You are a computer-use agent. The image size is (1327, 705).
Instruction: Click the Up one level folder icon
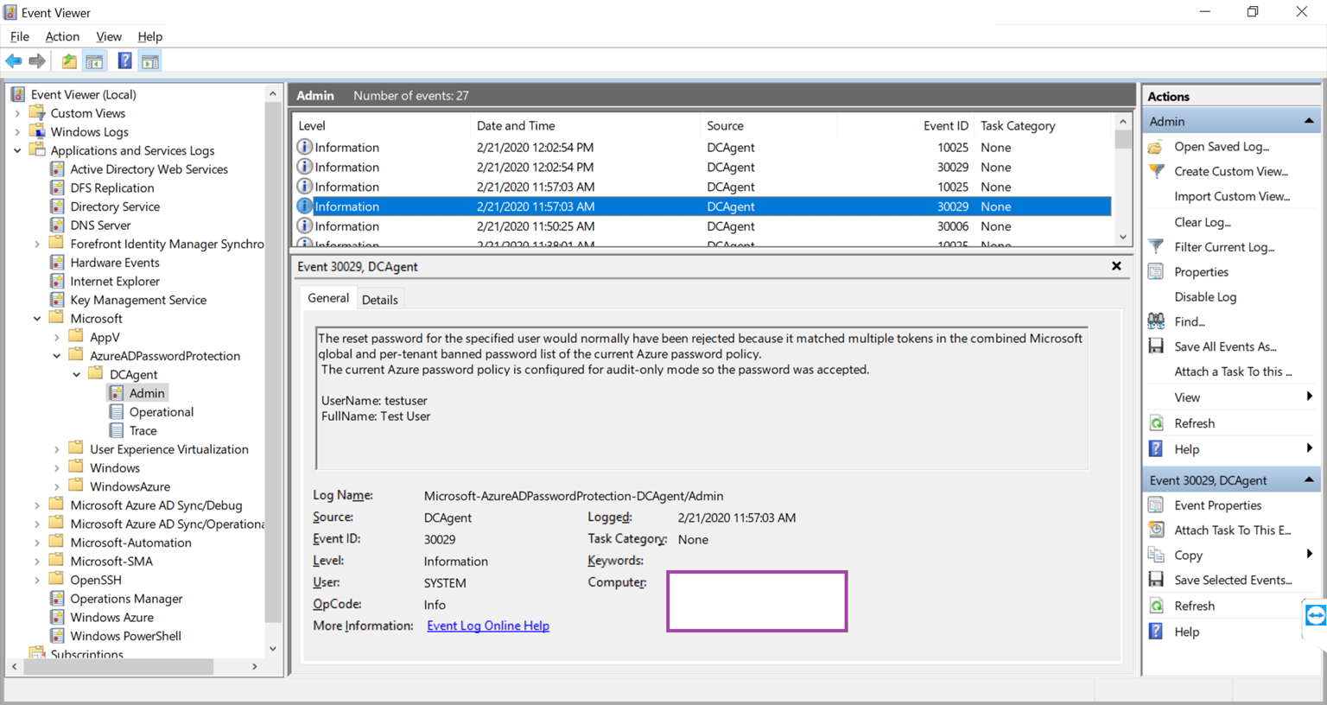click(69, 61)
